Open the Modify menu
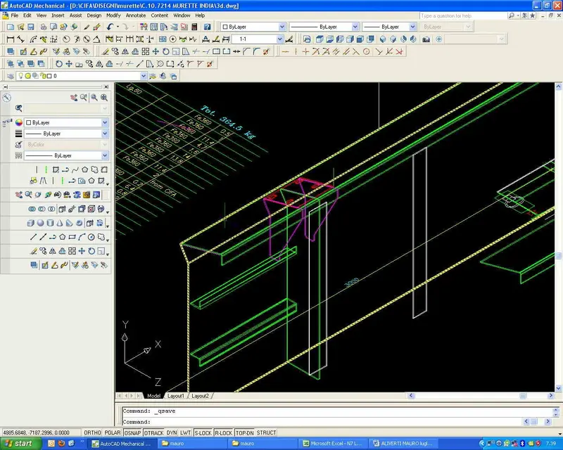 [113, 15]
